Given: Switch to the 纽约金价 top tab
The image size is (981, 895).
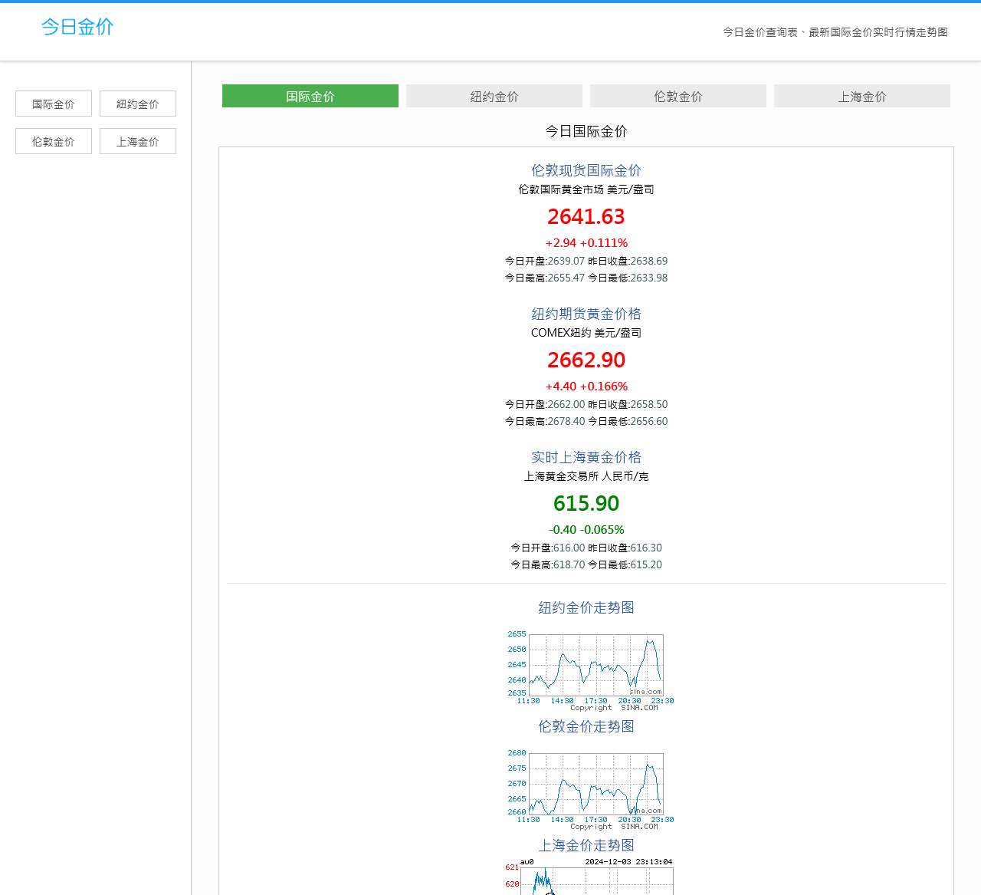Looking at the screenshot, I should (x=494, y=97).
